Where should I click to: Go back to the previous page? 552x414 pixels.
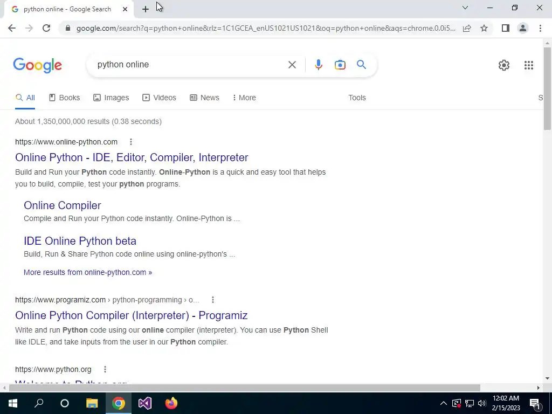(x=12, y=28)
